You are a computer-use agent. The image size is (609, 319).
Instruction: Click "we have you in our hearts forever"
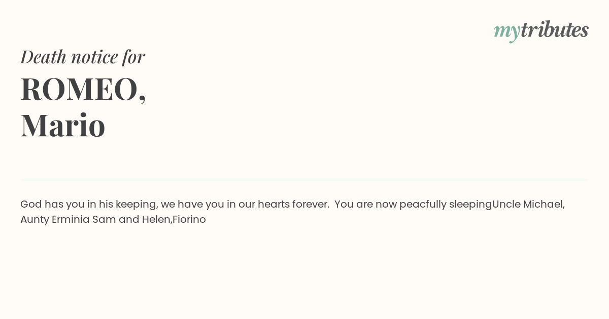(x=245, y=205)
